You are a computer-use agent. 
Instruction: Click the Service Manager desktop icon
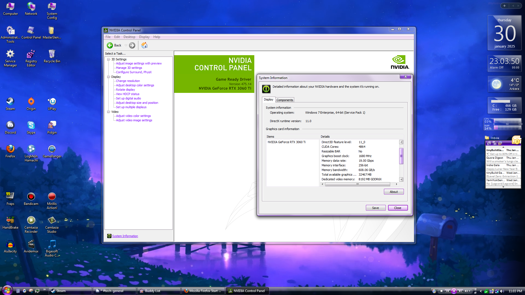click(10, 58)
